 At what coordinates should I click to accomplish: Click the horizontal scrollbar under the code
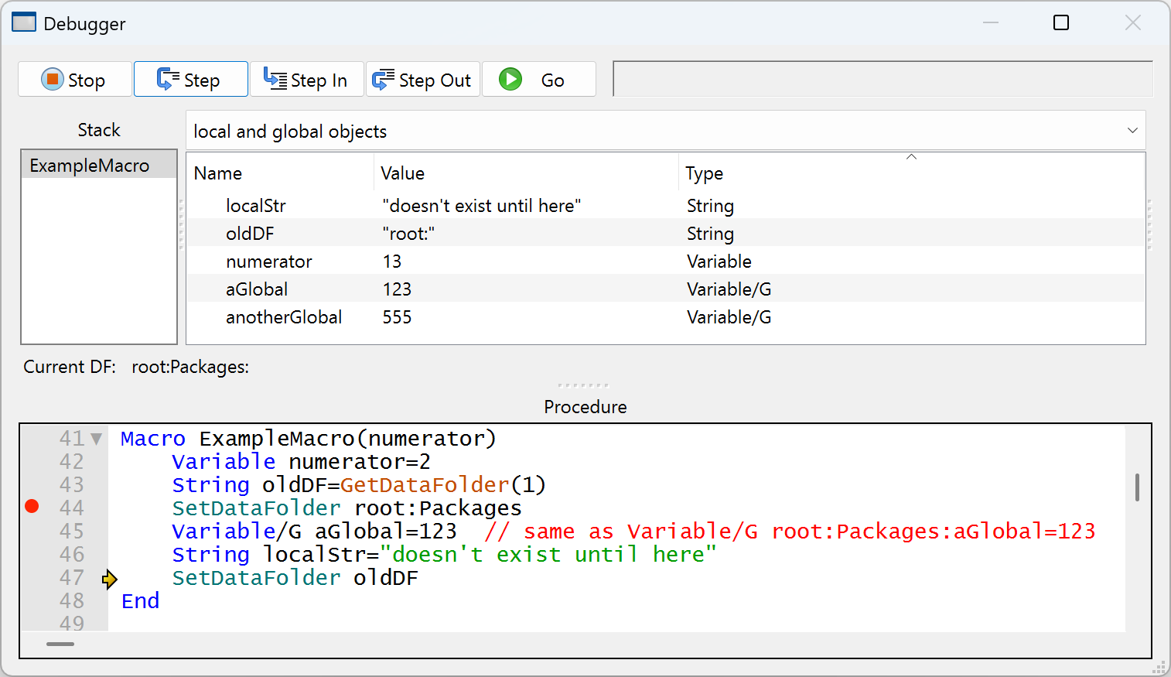60,644
